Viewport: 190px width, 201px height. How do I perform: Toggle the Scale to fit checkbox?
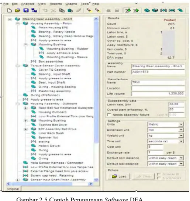(x=159, y=174)
